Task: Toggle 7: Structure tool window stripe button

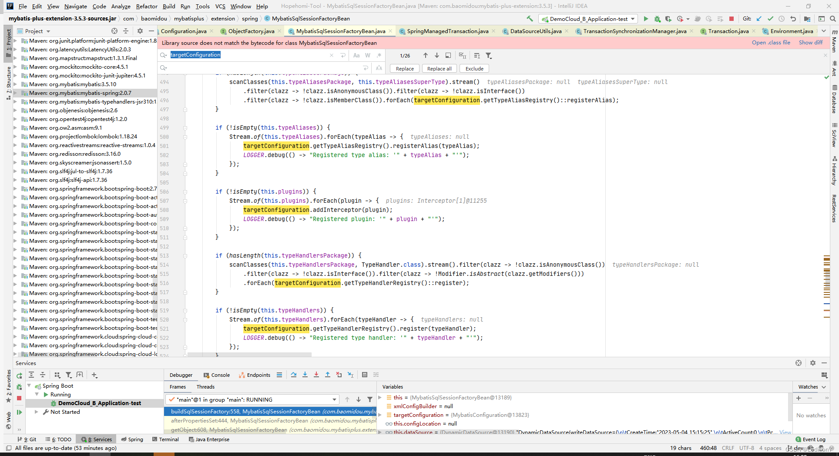Action: pos(8,83)
